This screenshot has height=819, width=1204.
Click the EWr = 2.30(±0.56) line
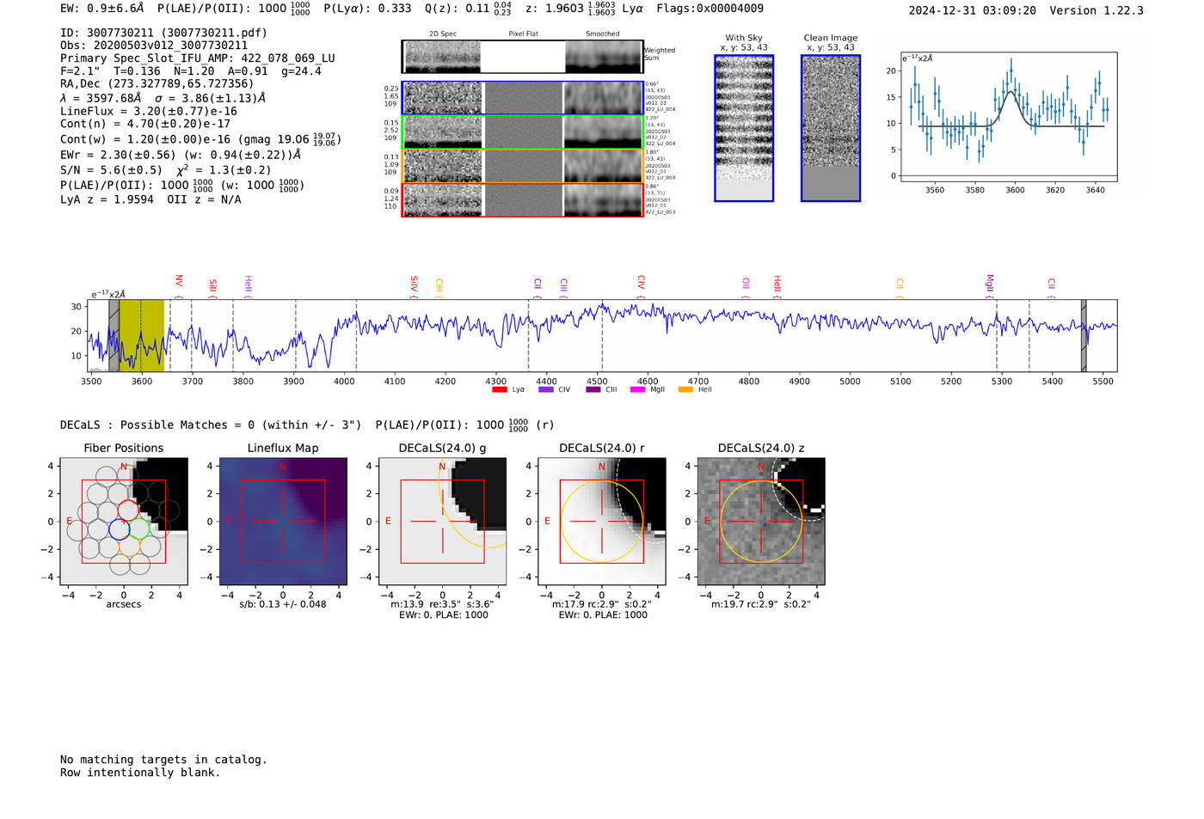click(x=181, y=156)
